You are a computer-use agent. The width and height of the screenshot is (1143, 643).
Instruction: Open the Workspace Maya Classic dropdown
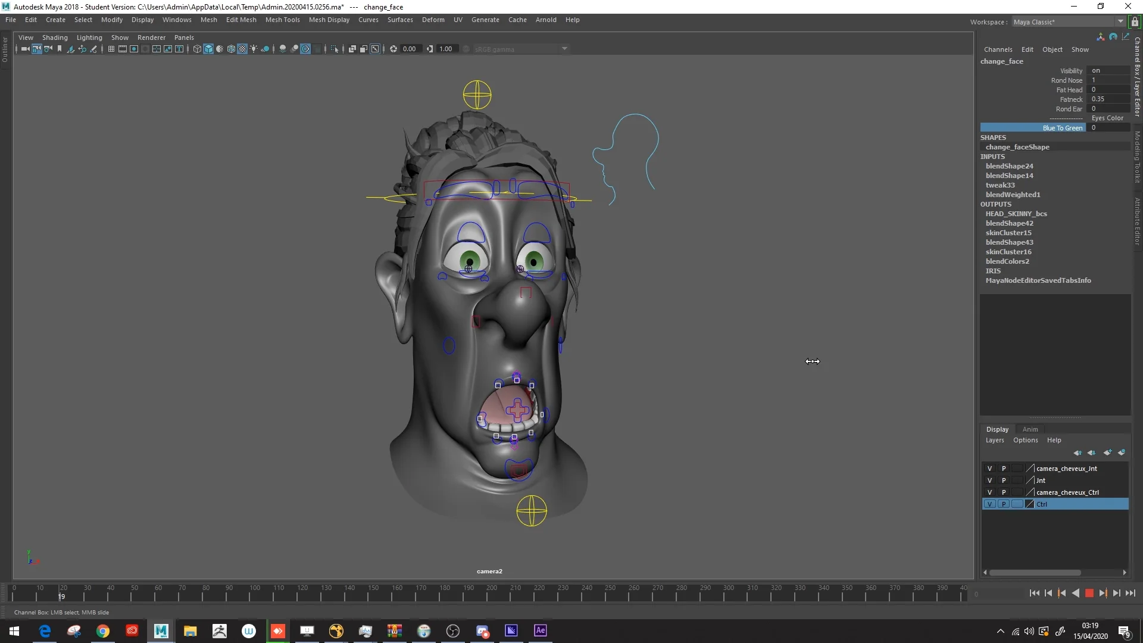coord(1068,22)
